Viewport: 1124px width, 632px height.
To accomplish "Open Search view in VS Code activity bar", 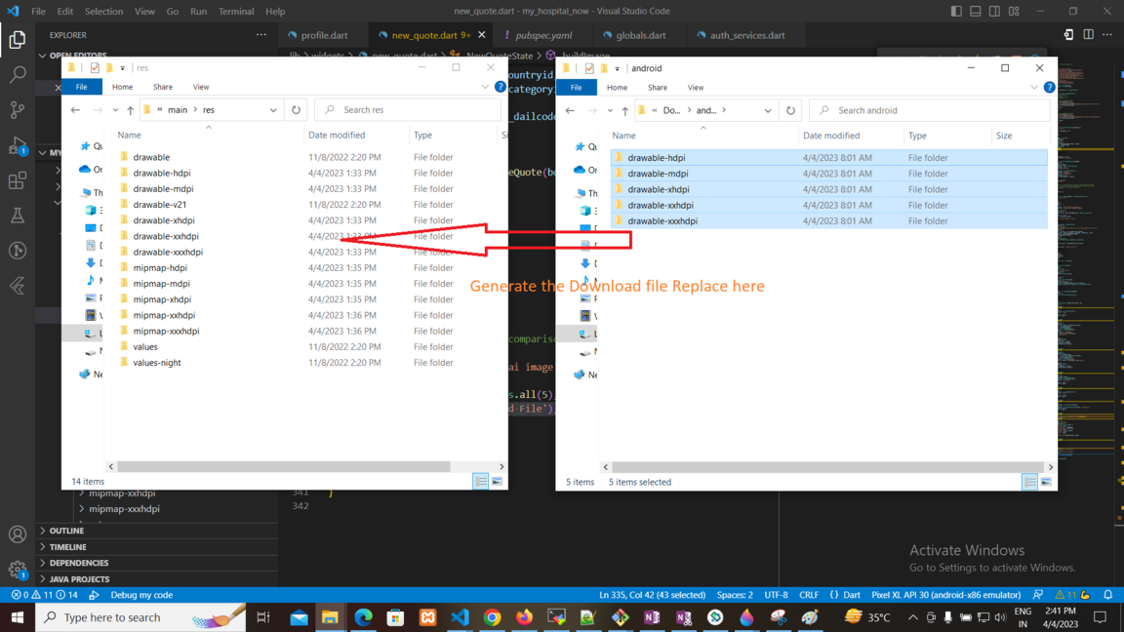I will point(18,75).
